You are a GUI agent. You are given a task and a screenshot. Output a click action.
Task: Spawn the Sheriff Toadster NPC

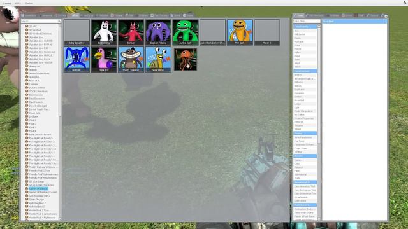tap(131, 59)
